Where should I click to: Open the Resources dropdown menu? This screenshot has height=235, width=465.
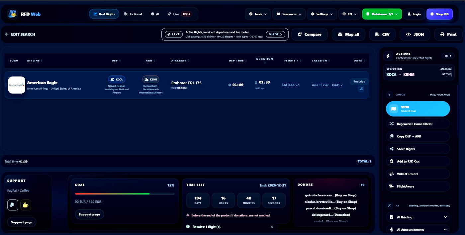[x=289, y=14]
